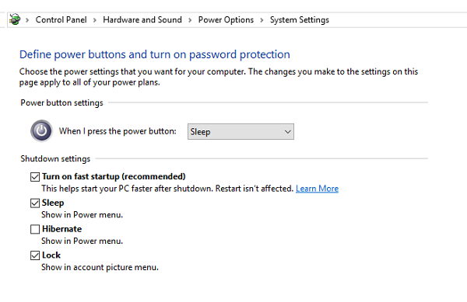Click 'Show in account picture menu.' text
Viewport: 467px width, 302px height.
point(100,267)
